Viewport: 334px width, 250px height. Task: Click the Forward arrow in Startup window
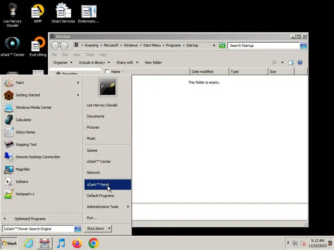tap(64, 46)
